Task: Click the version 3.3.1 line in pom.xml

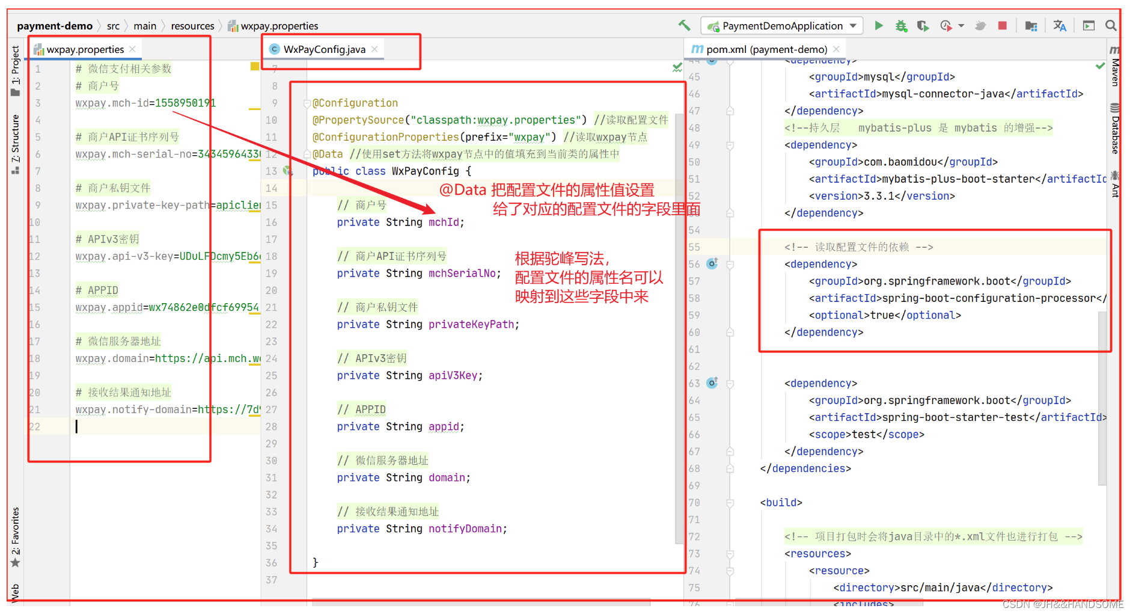Action: [x=882, y=196]
